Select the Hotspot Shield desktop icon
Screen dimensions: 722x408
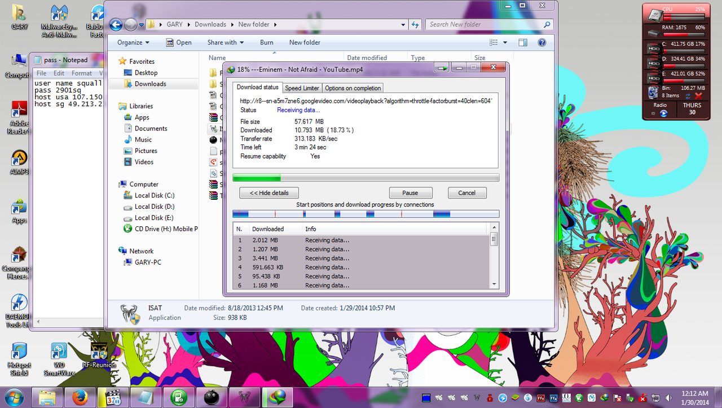pyautogui.click(x=19, y=359)
